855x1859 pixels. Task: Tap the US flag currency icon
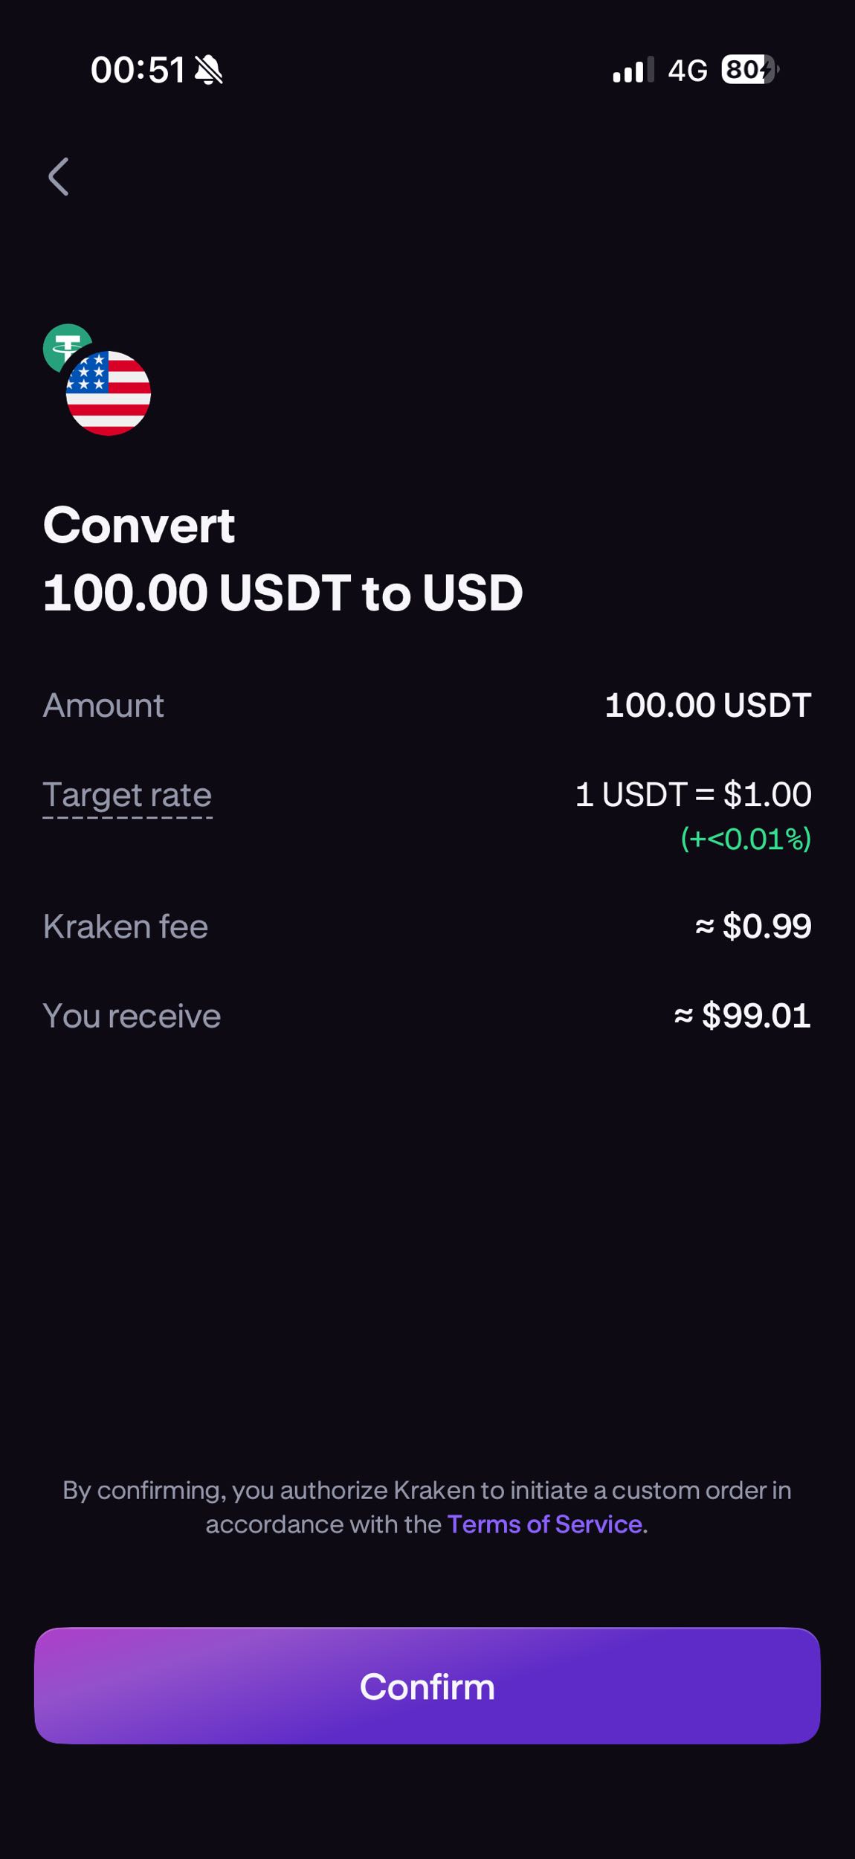(x=109, y=393)
